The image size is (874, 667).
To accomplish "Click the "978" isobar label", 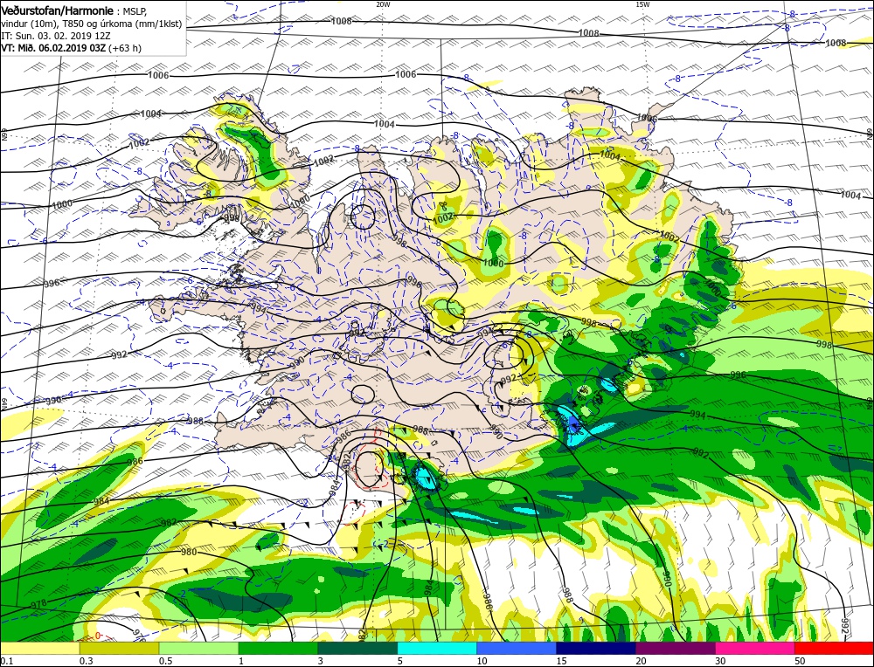I will [x=38, y=604].
